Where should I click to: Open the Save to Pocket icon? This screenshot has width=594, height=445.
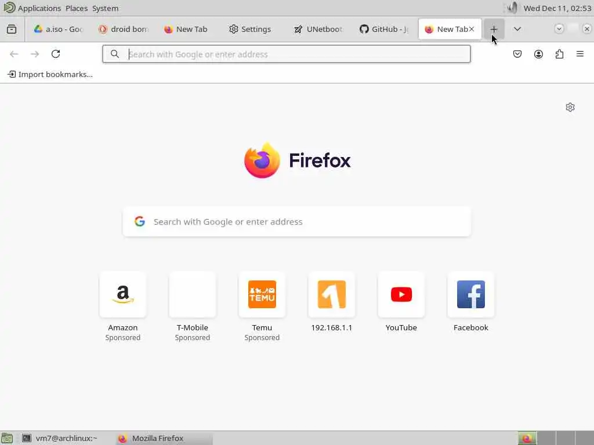(517, 54)
